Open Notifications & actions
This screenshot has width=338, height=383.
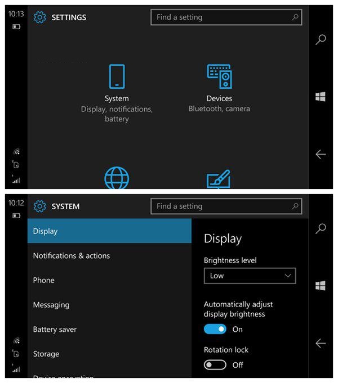pos(109,256)
